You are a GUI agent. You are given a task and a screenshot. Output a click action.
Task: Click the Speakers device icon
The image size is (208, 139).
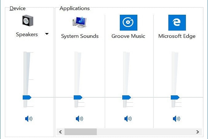click(x=28, y=21)
